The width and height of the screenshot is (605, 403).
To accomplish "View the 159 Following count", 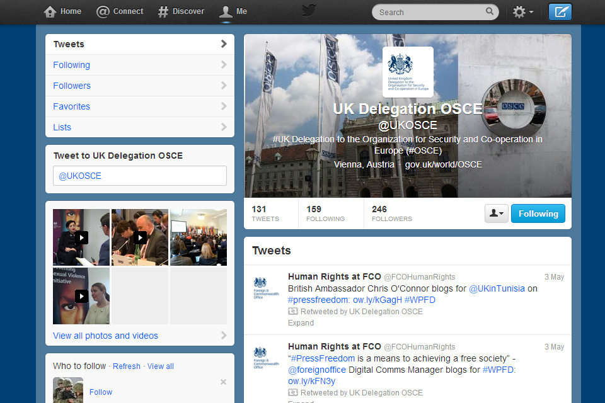I will pos(325,213).
